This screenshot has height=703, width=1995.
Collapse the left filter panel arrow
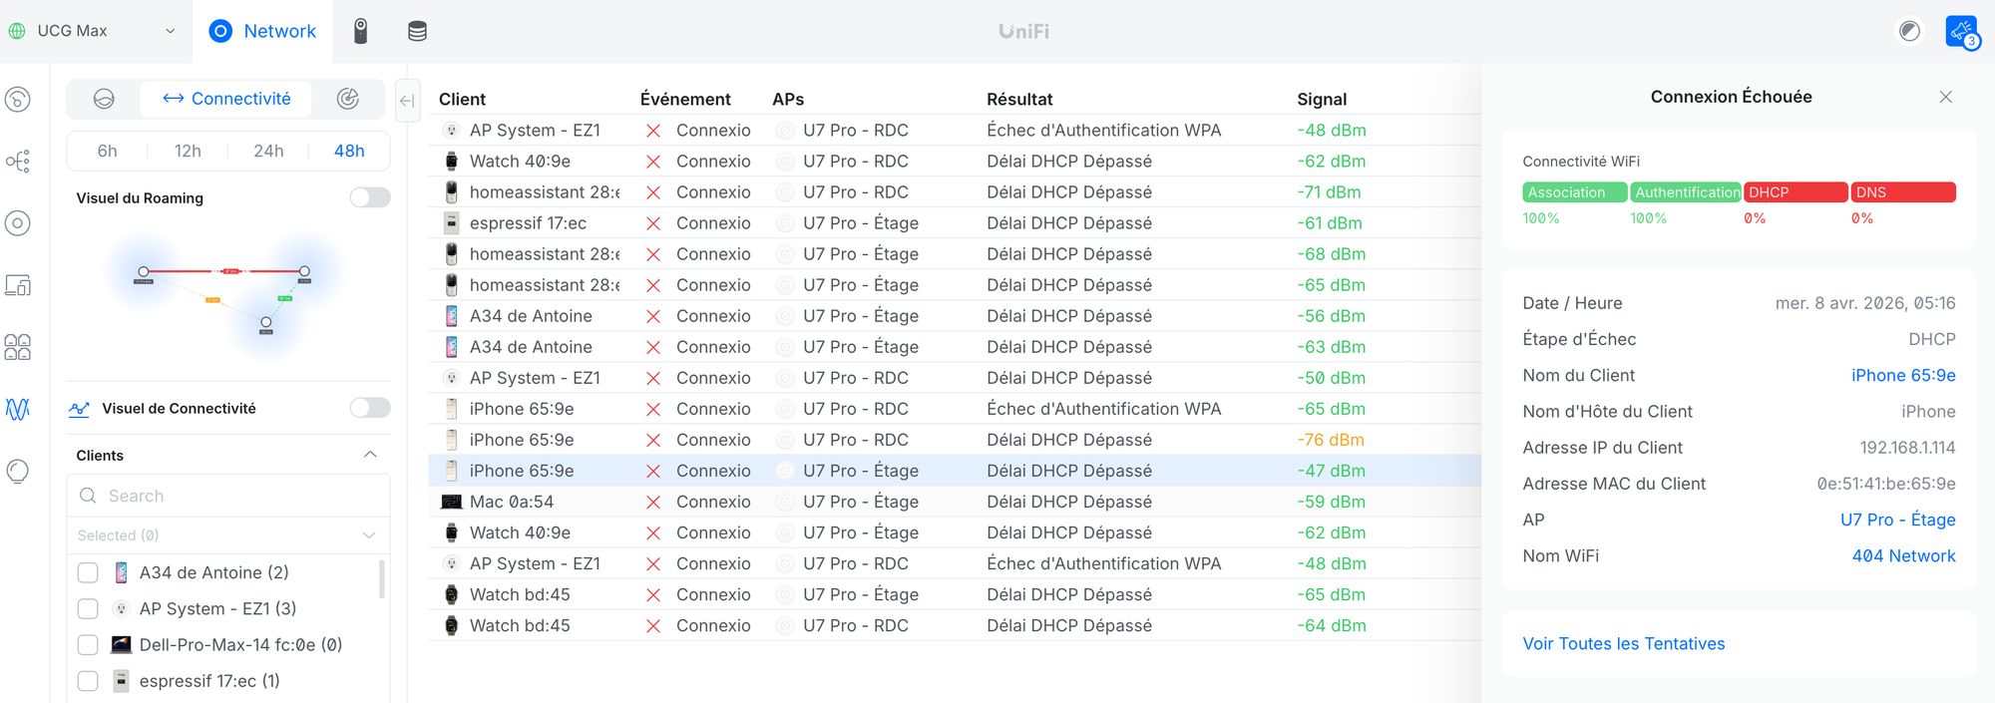(x=407, y=100)
